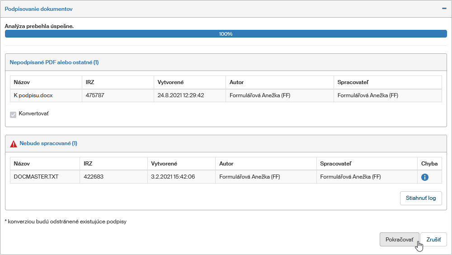Click the Podpisovanie dokumentov title
The height and width of the screenshot is (255, 452).
[x=38, y=9]
